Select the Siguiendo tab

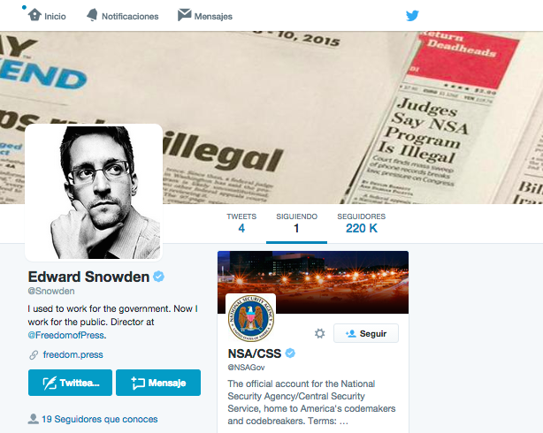coord(296,224)
